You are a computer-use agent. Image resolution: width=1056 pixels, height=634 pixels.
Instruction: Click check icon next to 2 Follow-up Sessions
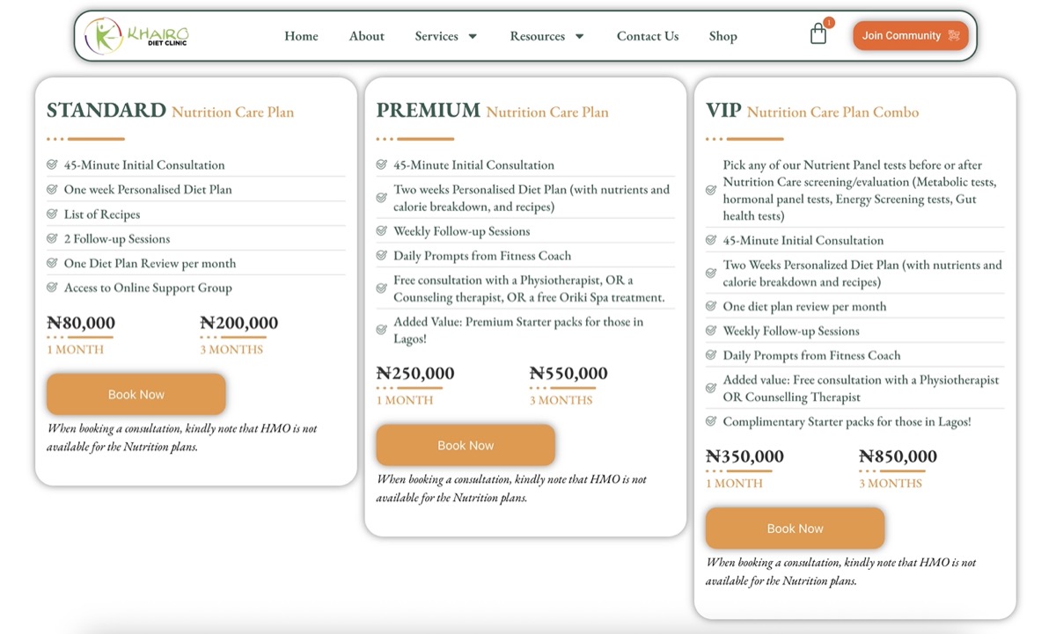click(52, 238)
